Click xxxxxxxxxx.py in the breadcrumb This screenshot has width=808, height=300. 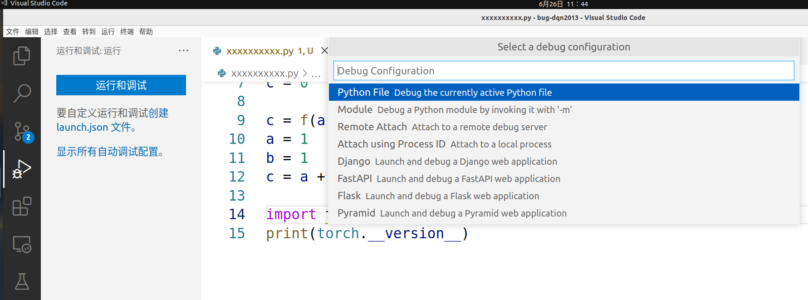point(264,73)
